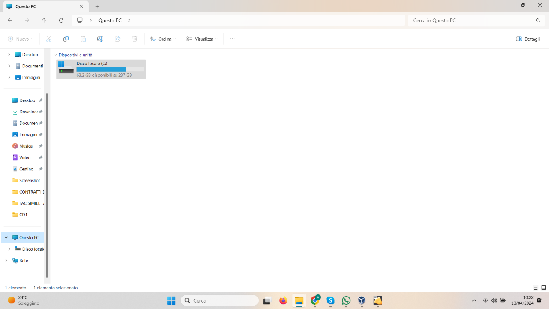Image resolution: width=549 pixels, height=309 pixels.
Task: Click the Share icon in toolbar
Action: point(118,39)
